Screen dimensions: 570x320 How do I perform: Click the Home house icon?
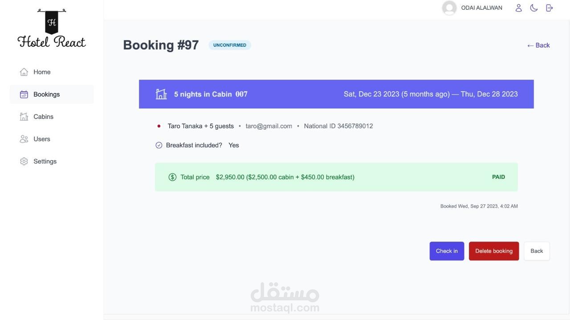24,72
